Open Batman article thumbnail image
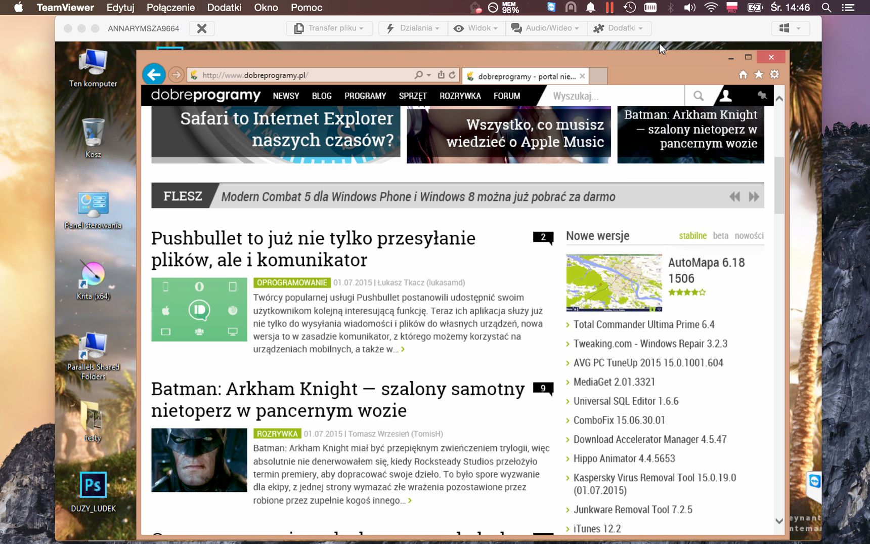The image size is (870, 544). coord(199,460)
